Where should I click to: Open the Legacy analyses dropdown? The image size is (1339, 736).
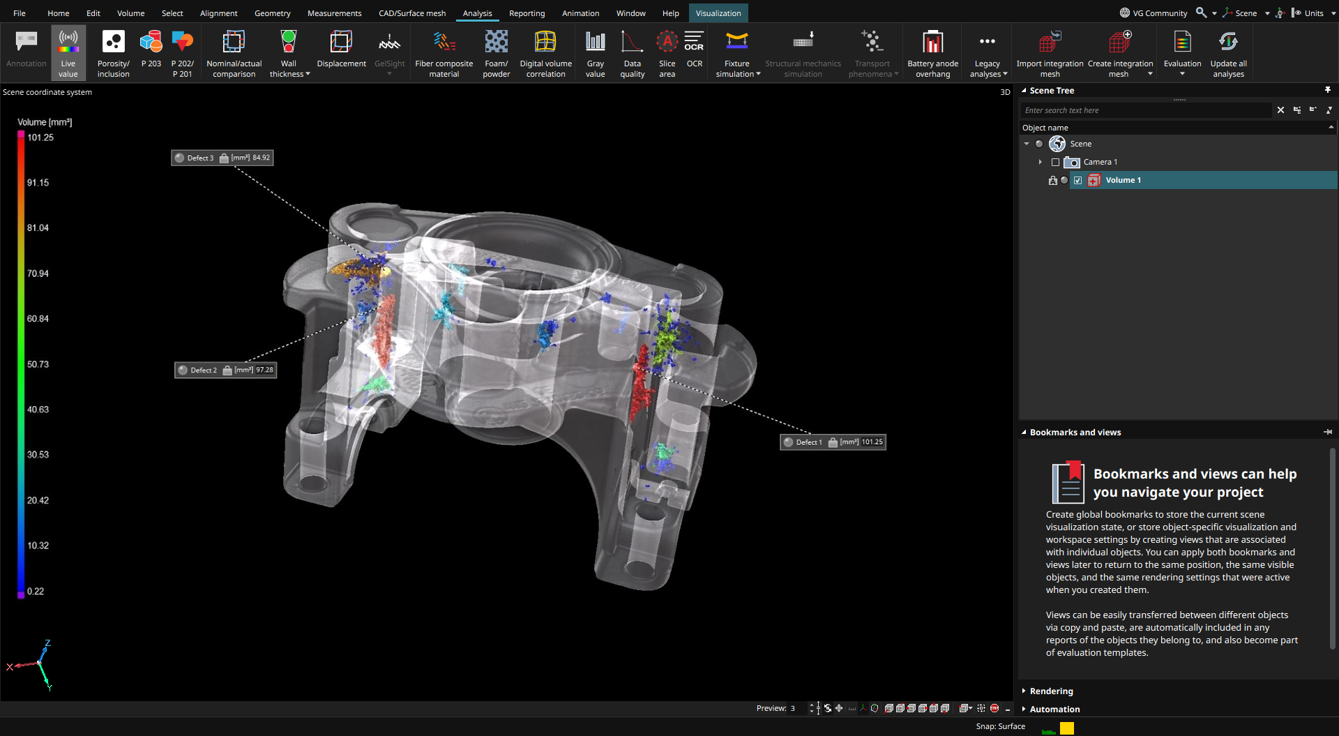click(1005, 74)
